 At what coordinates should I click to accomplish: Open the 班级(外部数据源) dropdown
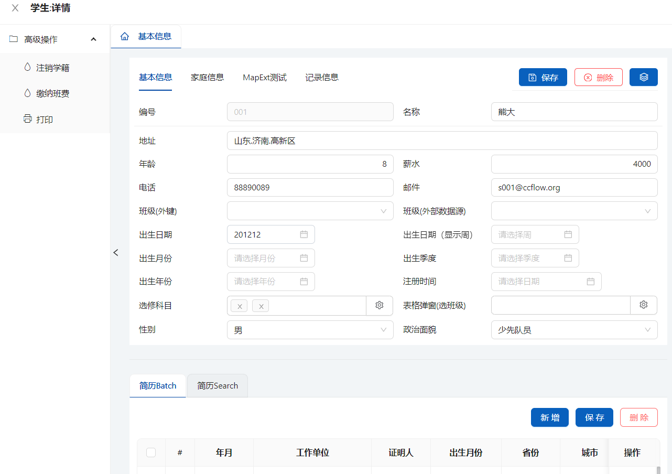click(x=574, y=211)
